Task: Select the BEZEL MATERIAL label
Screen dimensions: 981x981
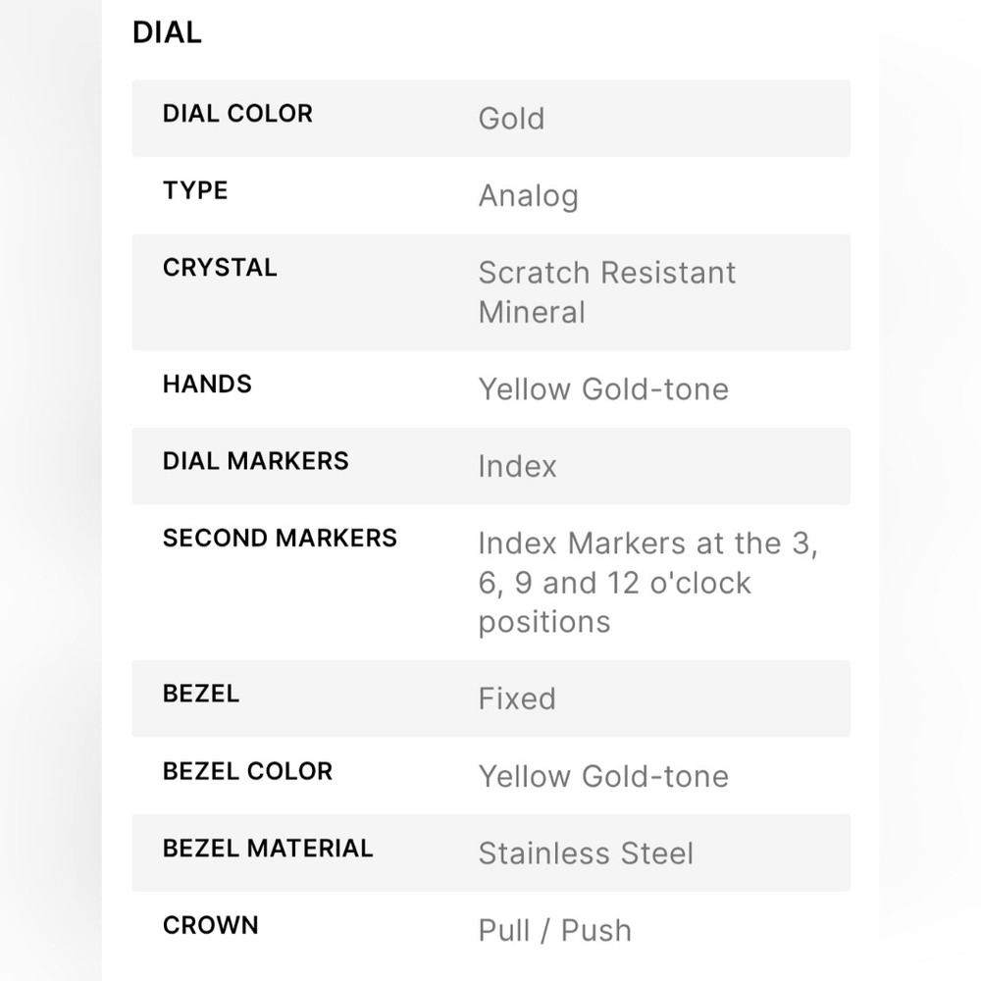Action: click(x=268, y=849)
